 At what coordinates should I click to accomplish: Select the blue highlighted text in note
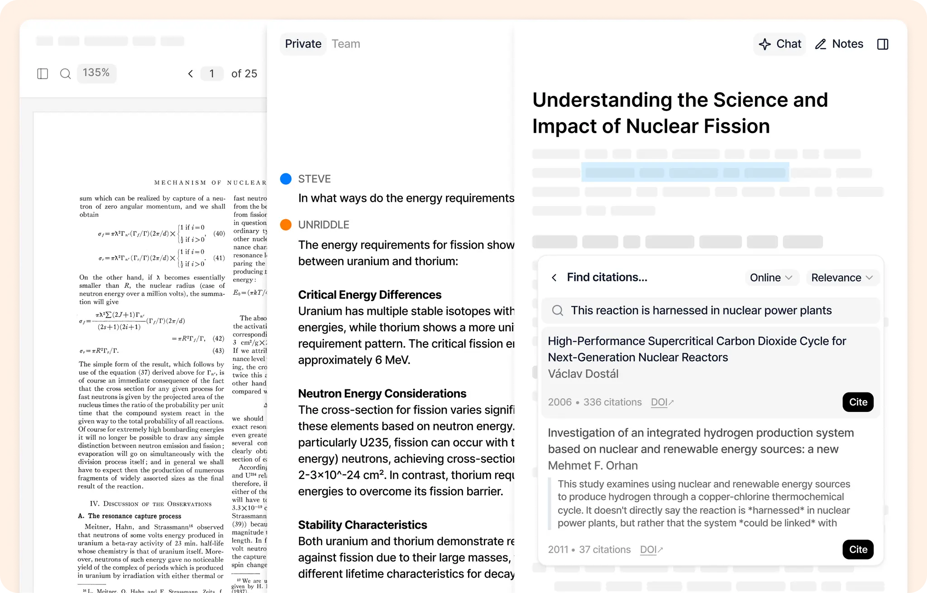coord(685,172)
